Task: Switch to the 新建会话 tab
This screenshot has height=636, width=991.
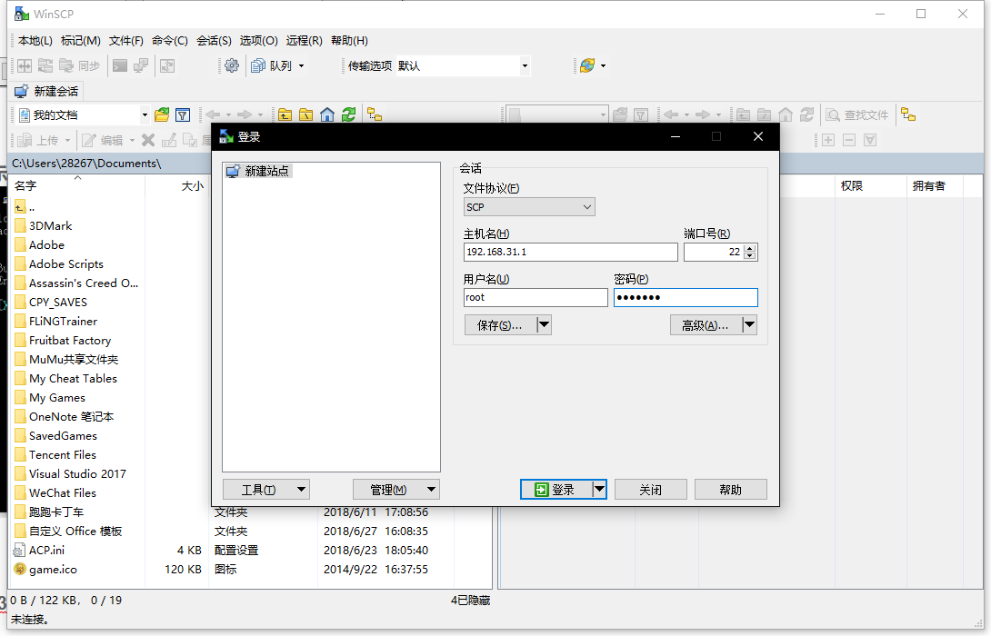Action: 47,91
